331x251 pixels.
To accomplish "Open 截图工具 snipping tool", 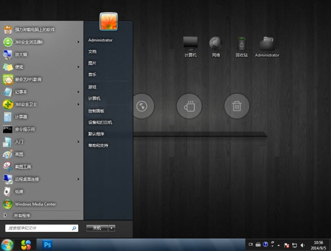I will (23, 167).
